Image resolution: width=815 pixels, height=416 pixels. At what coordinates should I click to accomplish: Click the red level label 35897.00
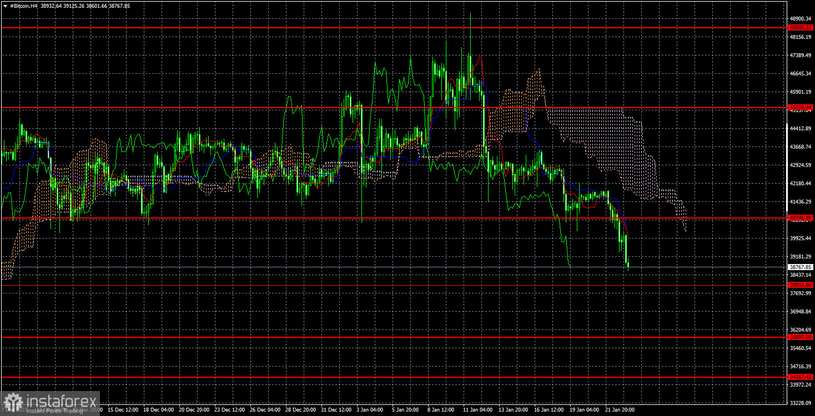(801, 337)
